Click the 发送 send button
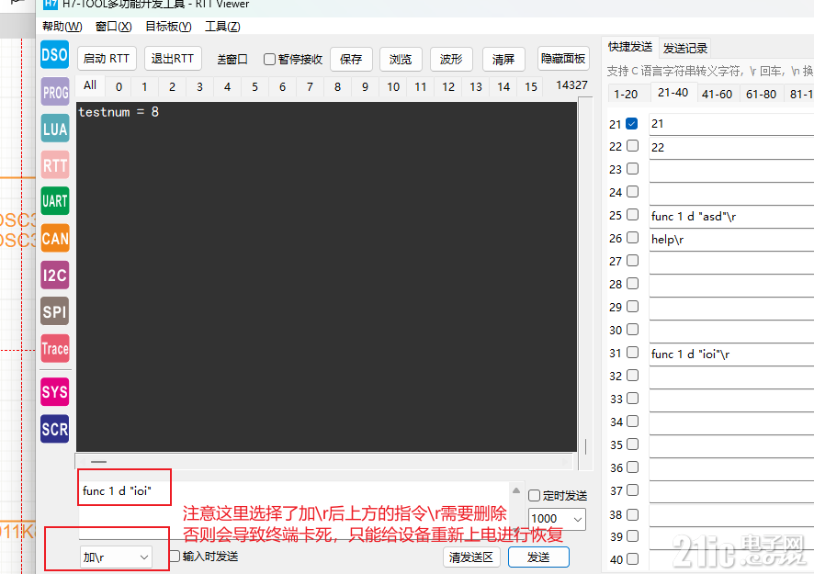This screenshot has height=574, width=814. 538,557
